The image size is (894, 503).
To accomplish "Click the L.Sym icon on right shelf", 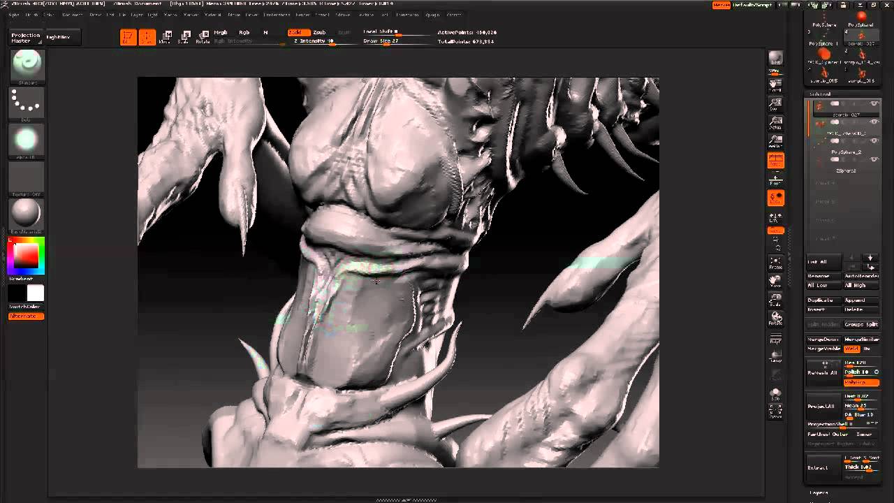I will click(x=775, y=219).
